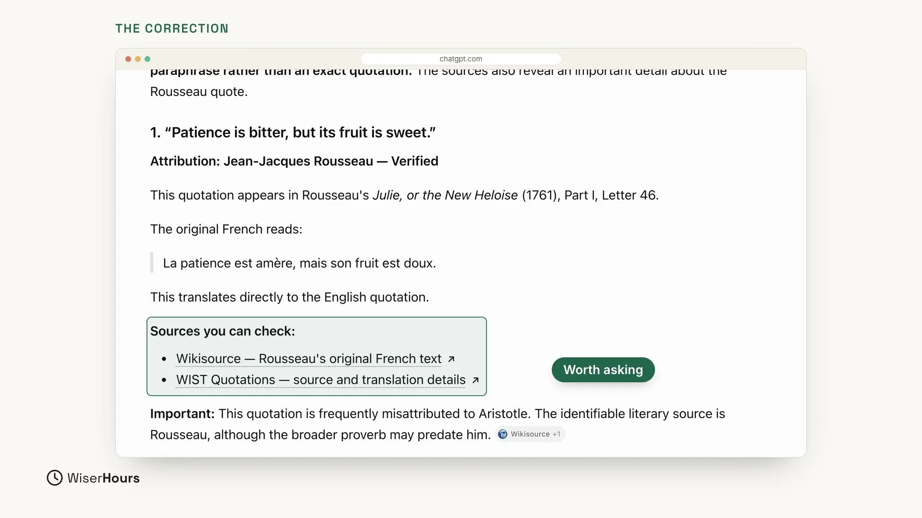Click the Wikisource logo icon in the citation chip
This screenshot has width=922, height=518.
click(x=503, y=434)
